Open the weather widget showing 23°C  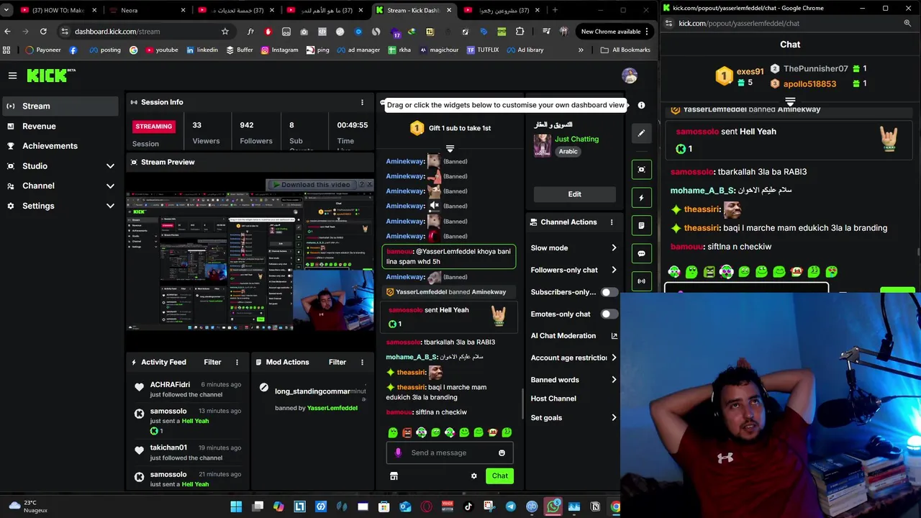tap(27, 506)
